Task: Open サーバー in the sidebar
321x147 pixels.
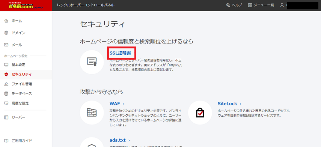Action: (x=18, y=117)
